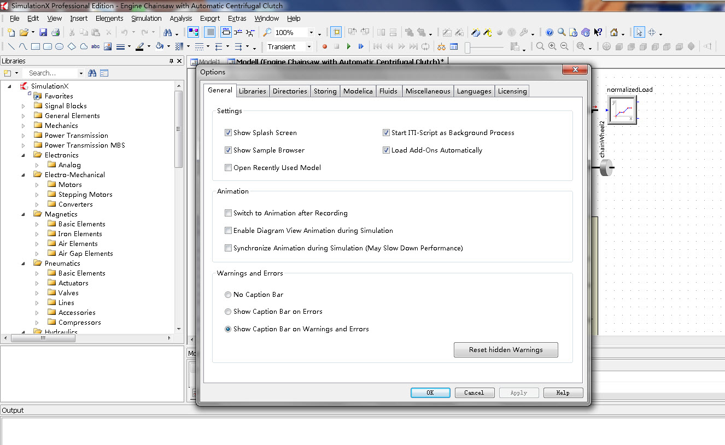Check Open Recently Used Model

coord(228,168)
